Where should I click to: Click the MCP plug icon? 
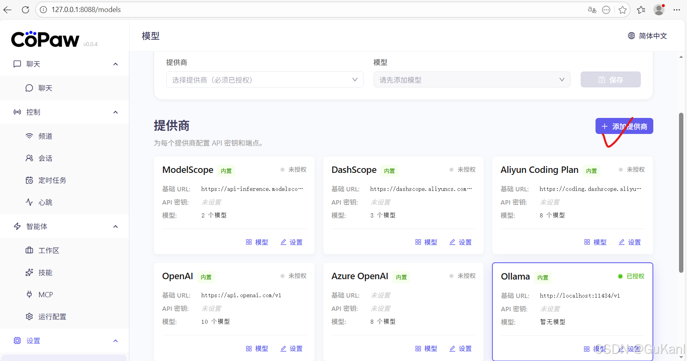pos(29,294)
